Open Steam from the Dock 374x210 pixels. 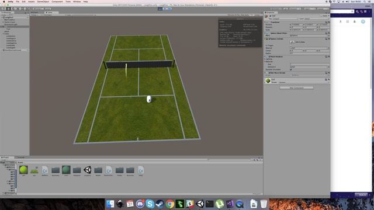(x=160, y=204)
